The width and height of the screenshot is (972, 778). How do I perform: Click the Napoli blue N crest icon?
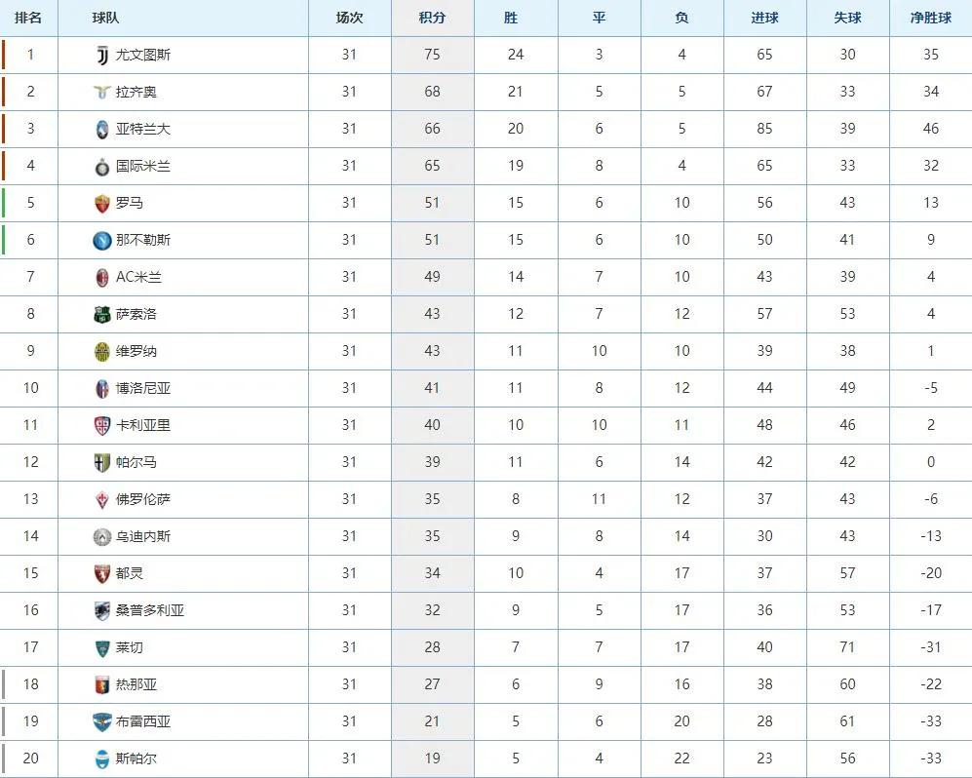pos(102,241)
